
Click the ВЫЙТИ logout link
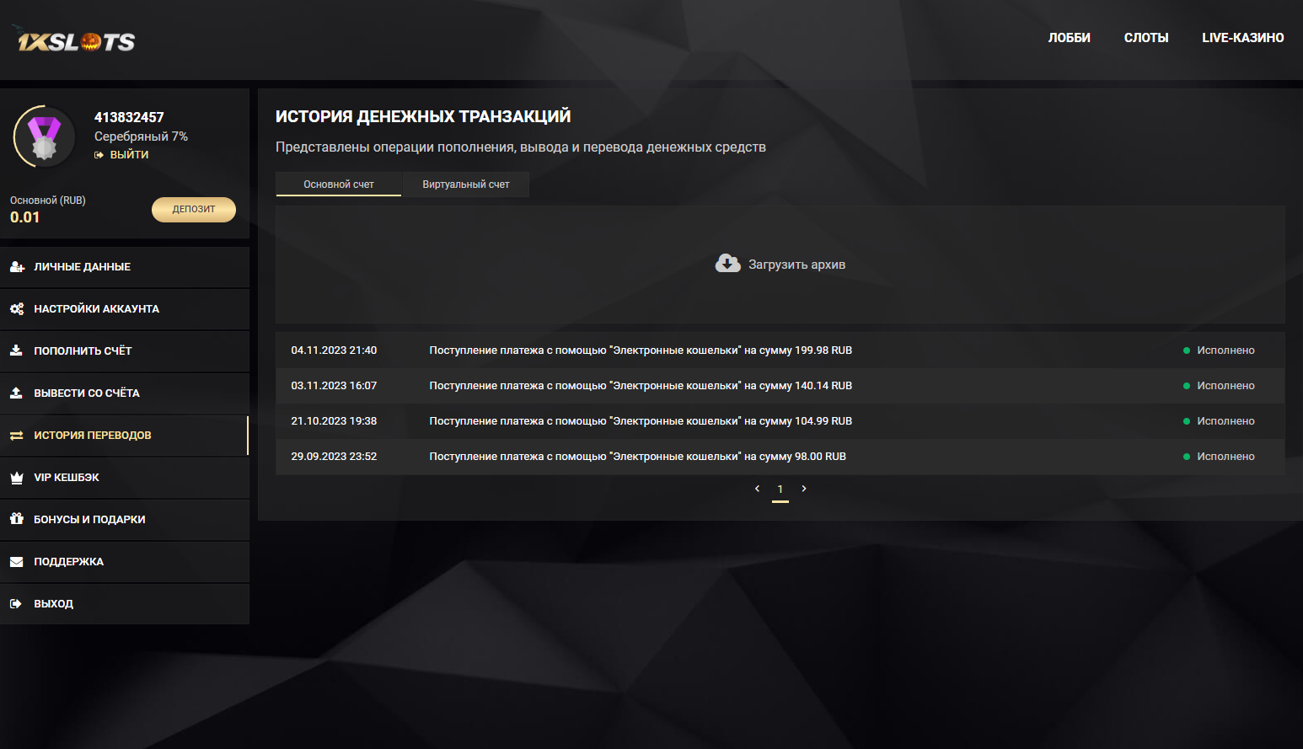tap(129, 155)
